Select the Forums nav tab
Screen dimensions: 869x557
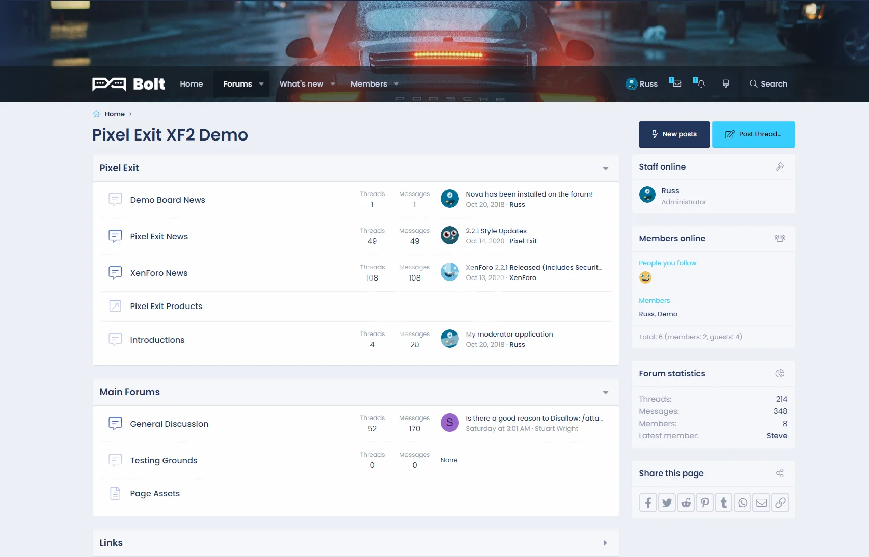(x=237, y=84)
